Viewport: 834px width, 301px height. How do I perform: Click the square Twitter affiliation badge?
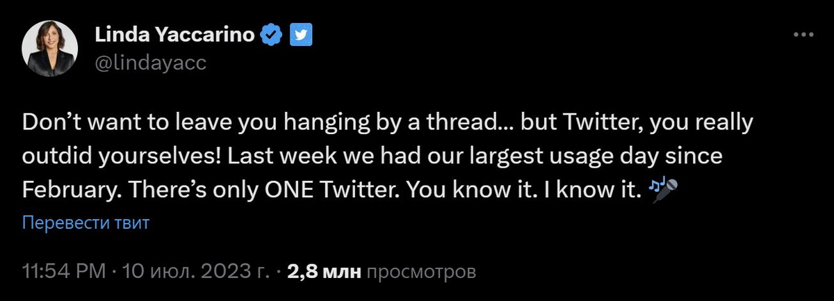click(300, 33)
